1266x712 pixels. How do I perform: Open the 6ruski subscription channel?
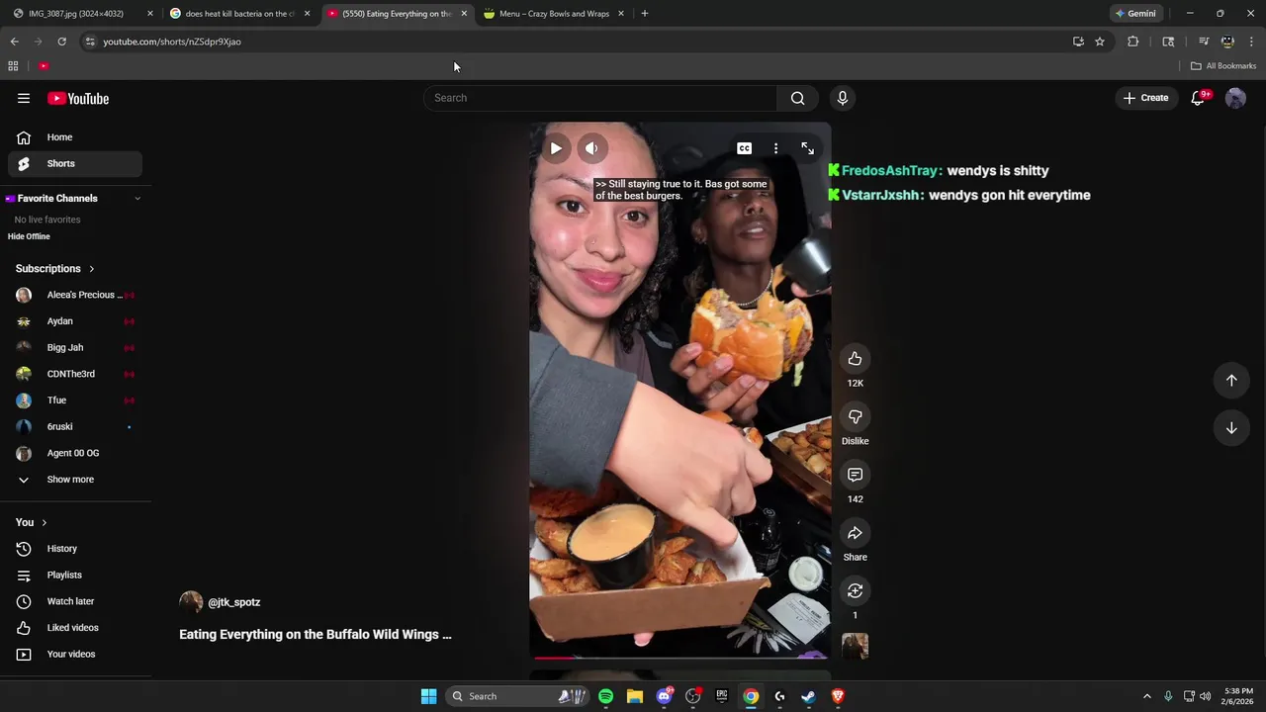[75, 427]
